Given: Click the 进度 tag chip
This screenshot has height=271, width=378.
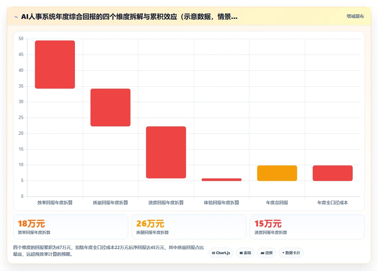Looking at the screenshot, I should (x=267, y=253).
